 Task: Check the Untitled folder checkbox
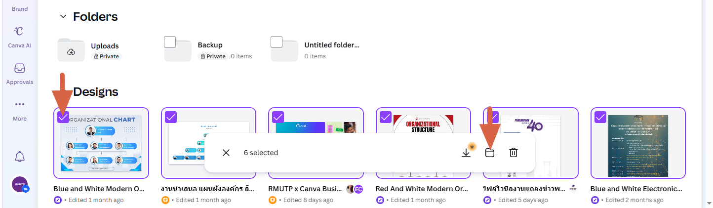(x=277, y=42)
